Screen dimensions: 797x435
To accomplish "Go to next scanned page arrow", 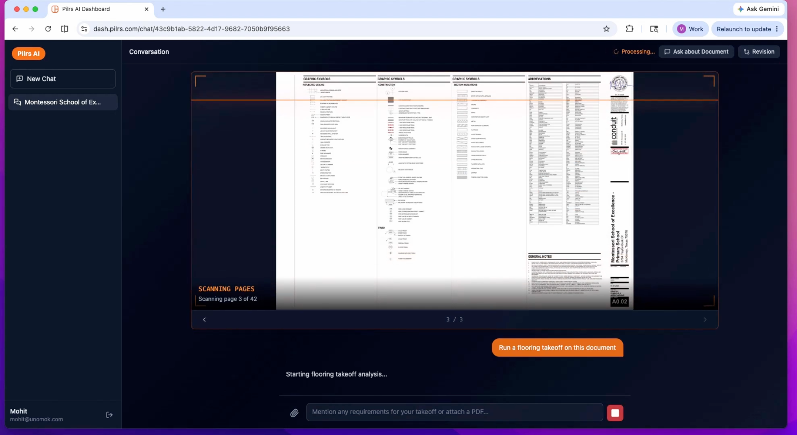I will 705,319.
